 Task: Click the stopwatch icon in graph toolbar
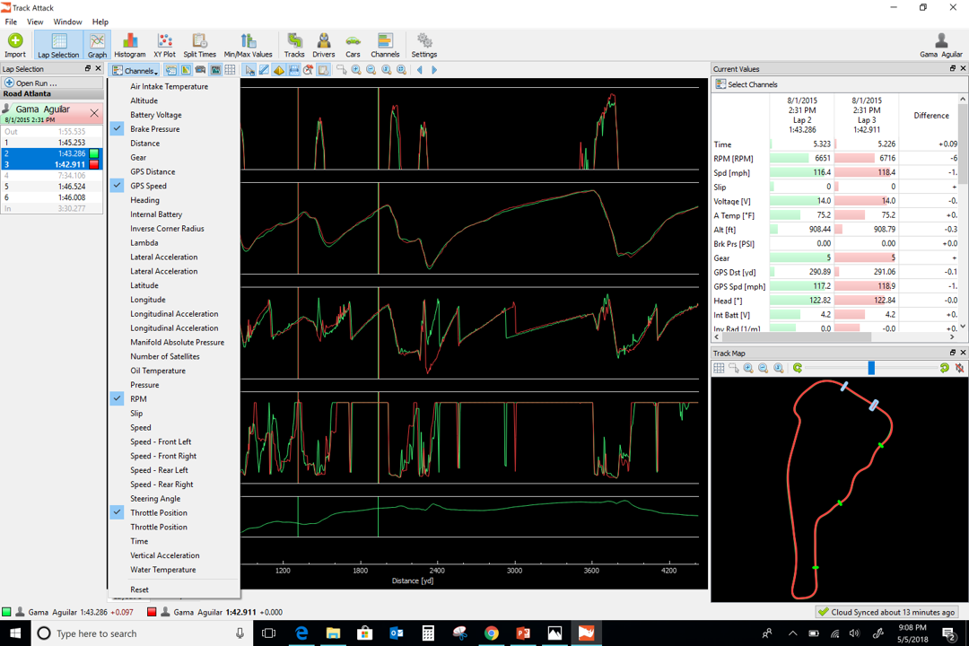pos(309,70)
